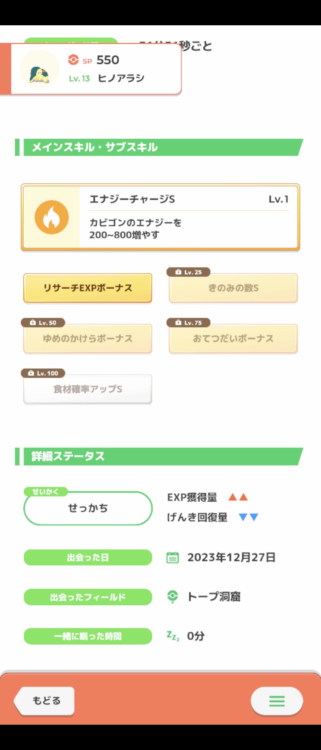
Task: Tap the もどる back button
Action: click(x=44, y=701)
